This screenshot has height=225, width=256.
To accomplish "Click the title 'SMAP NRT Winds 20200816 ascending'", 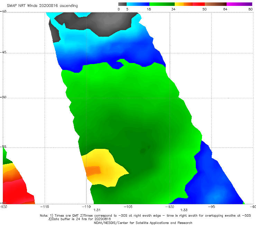I will [x=42, y=6].
